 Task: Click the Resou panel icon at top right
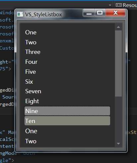[119, 5]
